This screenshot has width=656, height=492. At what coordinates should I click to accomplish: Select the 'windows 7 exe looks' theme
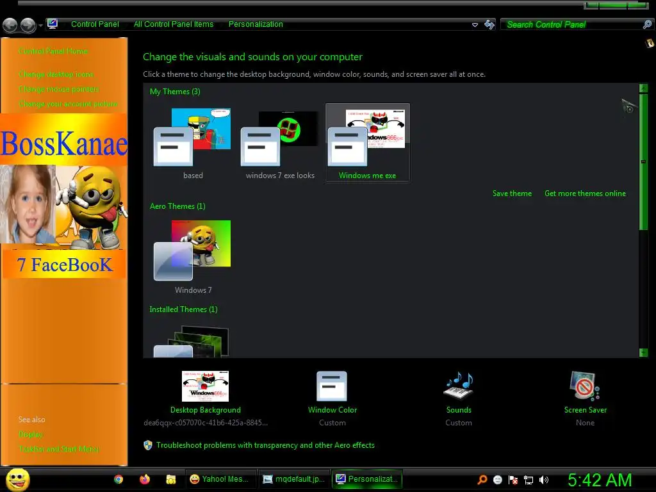[x=280, y=143]
